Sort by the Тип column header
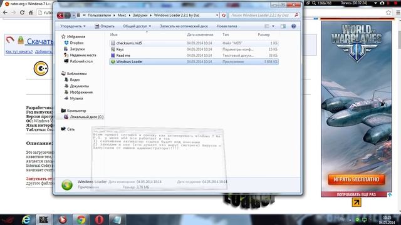 tap(226, 34)
